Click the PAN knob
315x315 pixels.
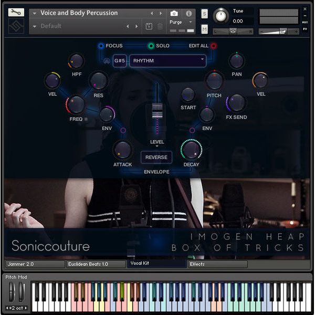tap(237, 61)
